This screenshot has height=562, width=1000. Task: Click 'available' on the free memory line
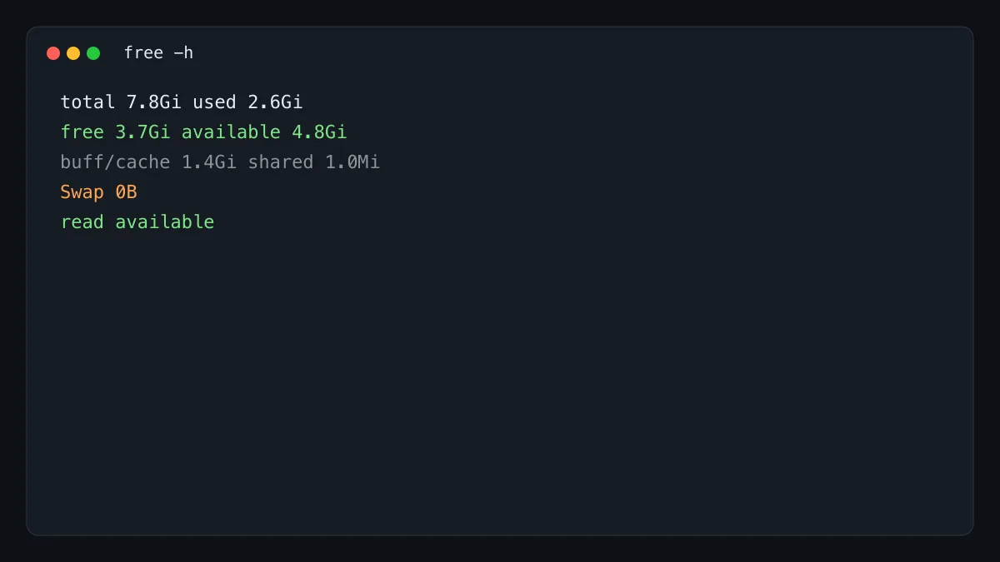tap(231, 132)
